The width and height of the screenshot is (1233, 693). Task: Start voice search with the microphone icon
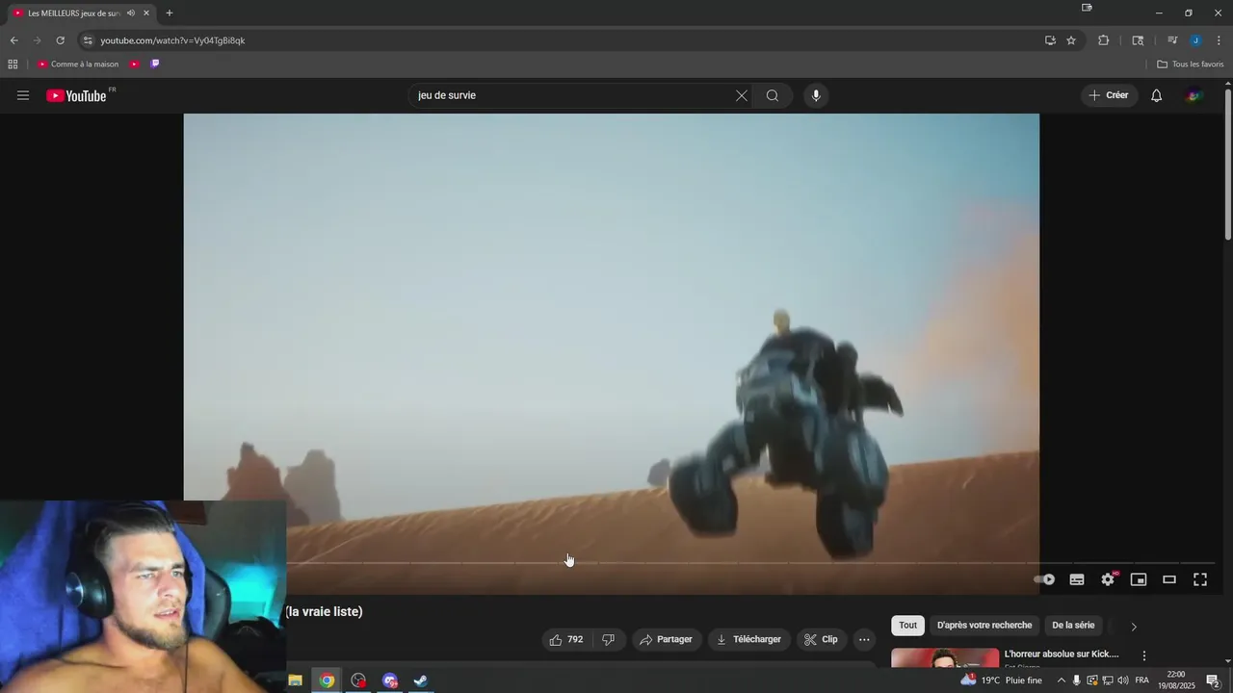click(x=816, y=95)
